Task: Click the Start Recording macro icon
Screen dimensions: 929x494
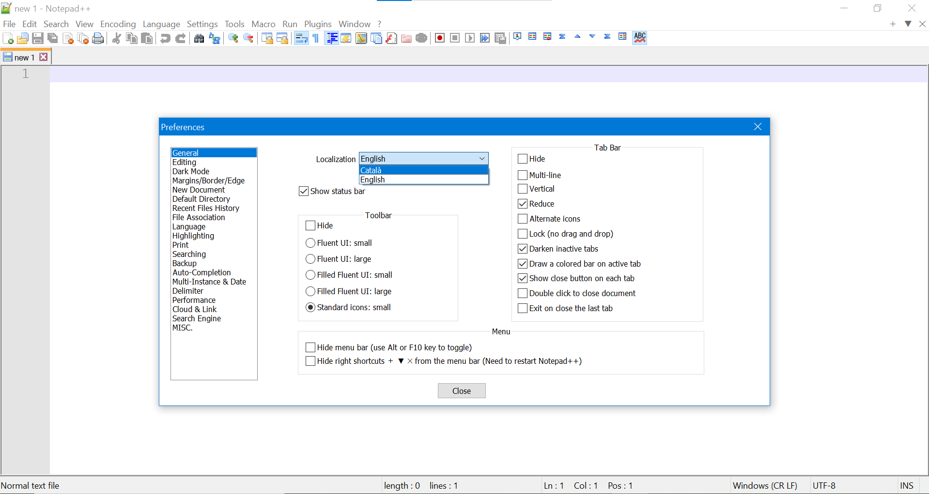Action: click(440, 38)
